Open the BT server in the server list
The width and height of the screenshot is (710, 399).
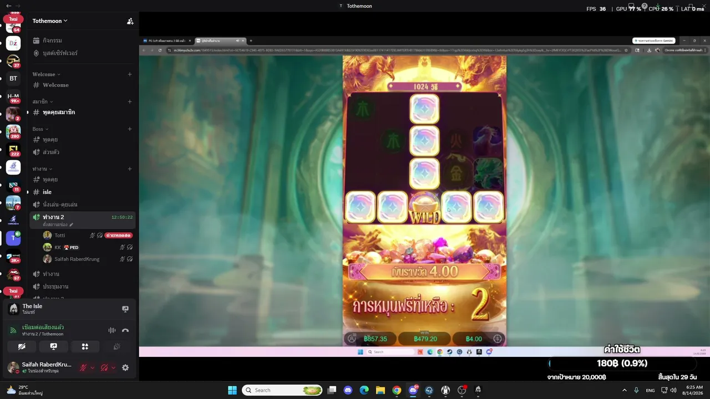(x=13, y=79)
